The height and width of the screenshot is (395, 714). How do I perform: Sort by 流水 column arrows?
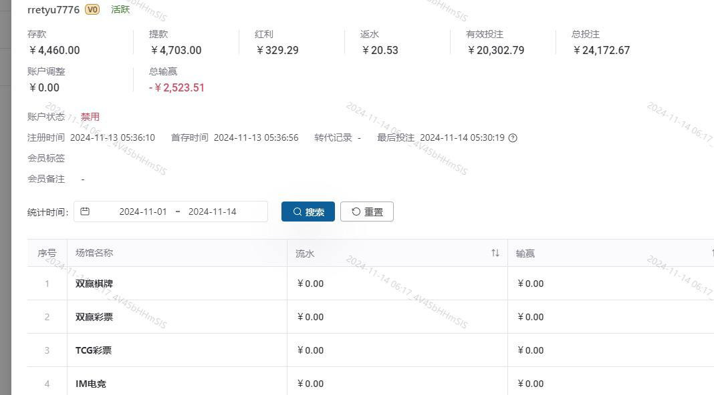pyautogui.click(x=495, y=253)
